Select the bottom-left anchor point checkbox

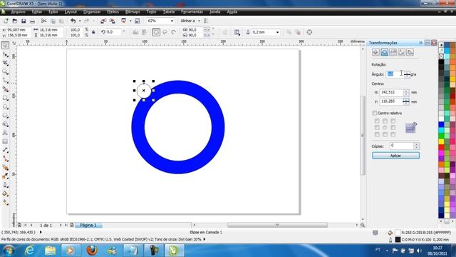[377, 134]
